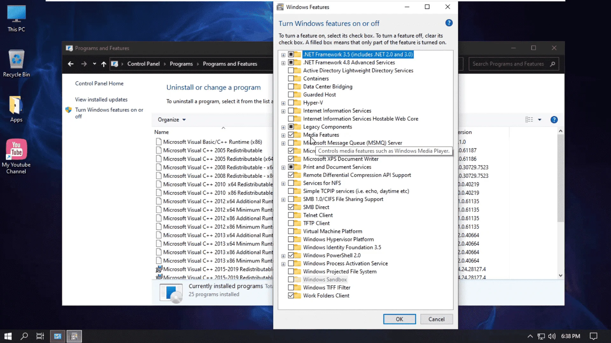Click the Windows Start button

point(8,336)
